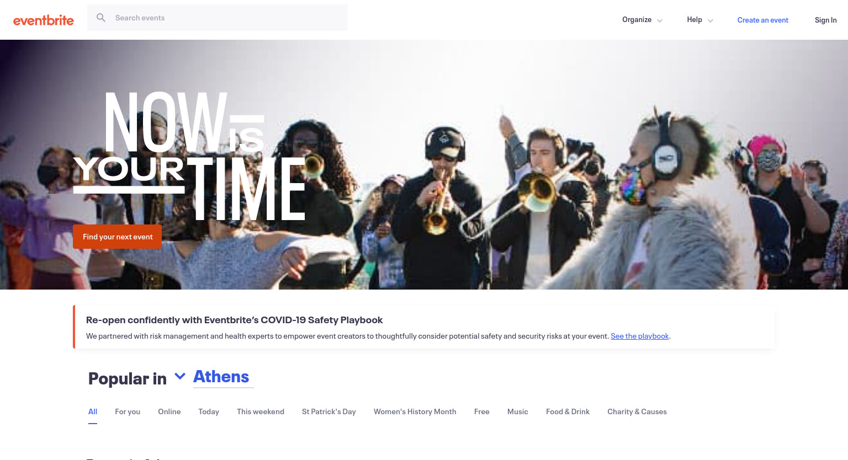Switch to the For you tab
848x460 pixels.
(128, 411)
